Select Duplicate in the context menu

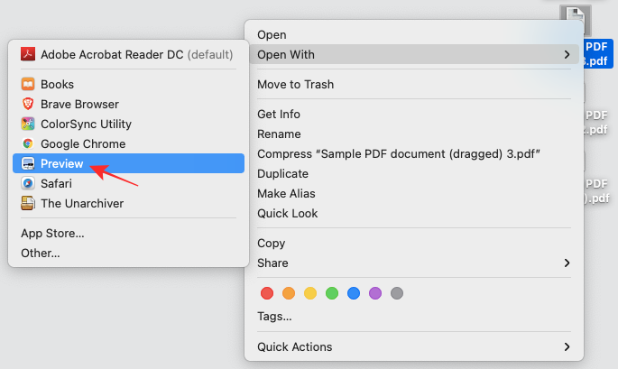coord(282,173)
